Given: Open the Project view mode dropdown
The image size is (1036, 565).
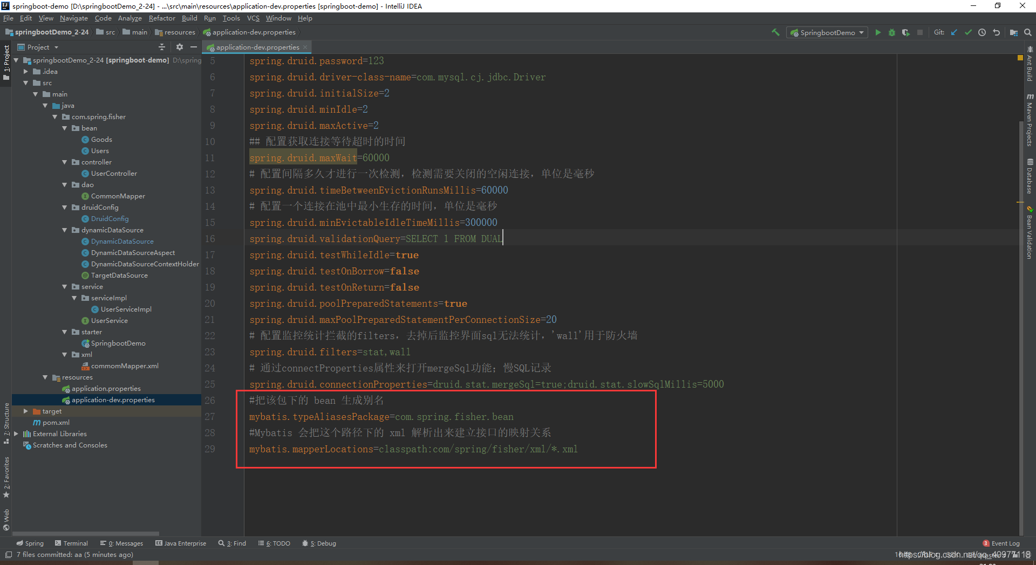Looking at the screenshot, I should tap(38, 47).
